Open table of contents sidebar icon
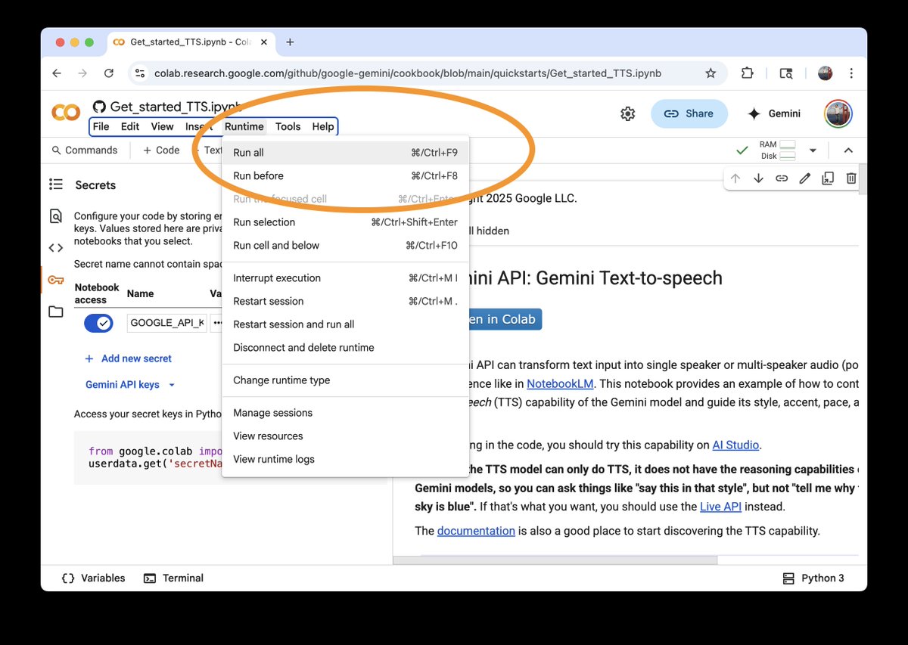The height and width of the screenshot is (645, 908). point(56,185)
